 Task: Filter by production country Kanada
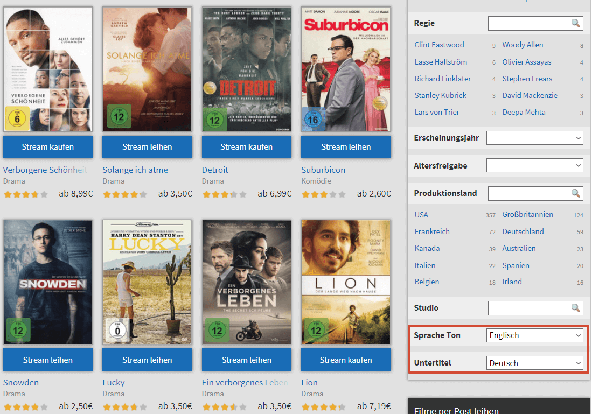[427, 248]
